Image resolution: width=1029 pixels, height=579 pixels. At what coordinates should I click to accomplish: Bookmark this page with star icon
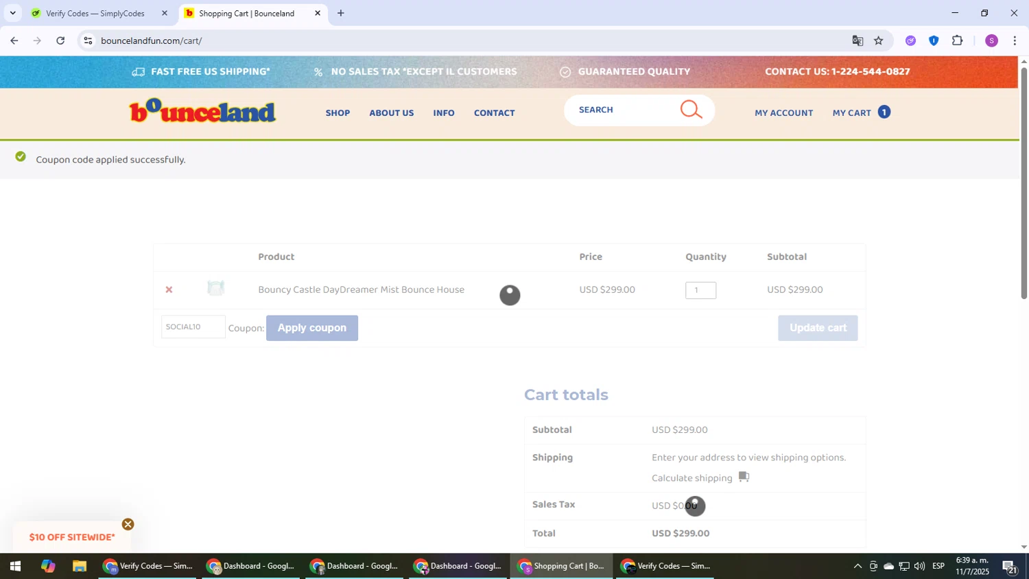point(879,40)
